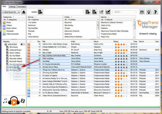Image resolution: width=162 pixels, height=114 pixels.
Task: Click the music note icon at bottom left
Action: point(5,101)
